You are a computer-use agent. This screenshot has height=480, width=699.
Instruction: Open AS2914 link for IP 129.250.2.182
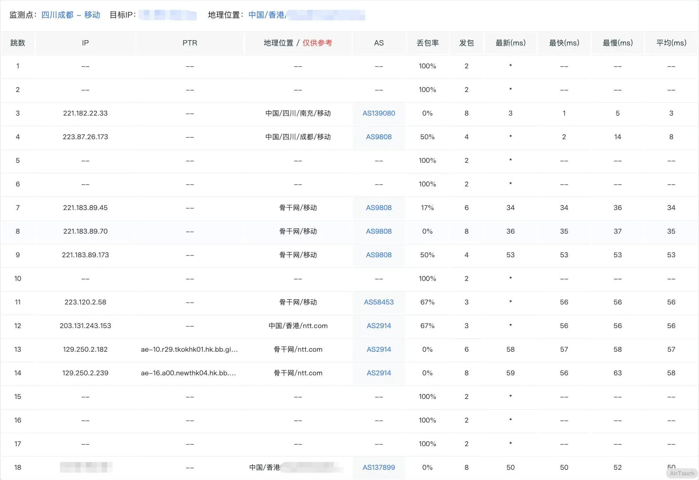click(x=378, y=349)
